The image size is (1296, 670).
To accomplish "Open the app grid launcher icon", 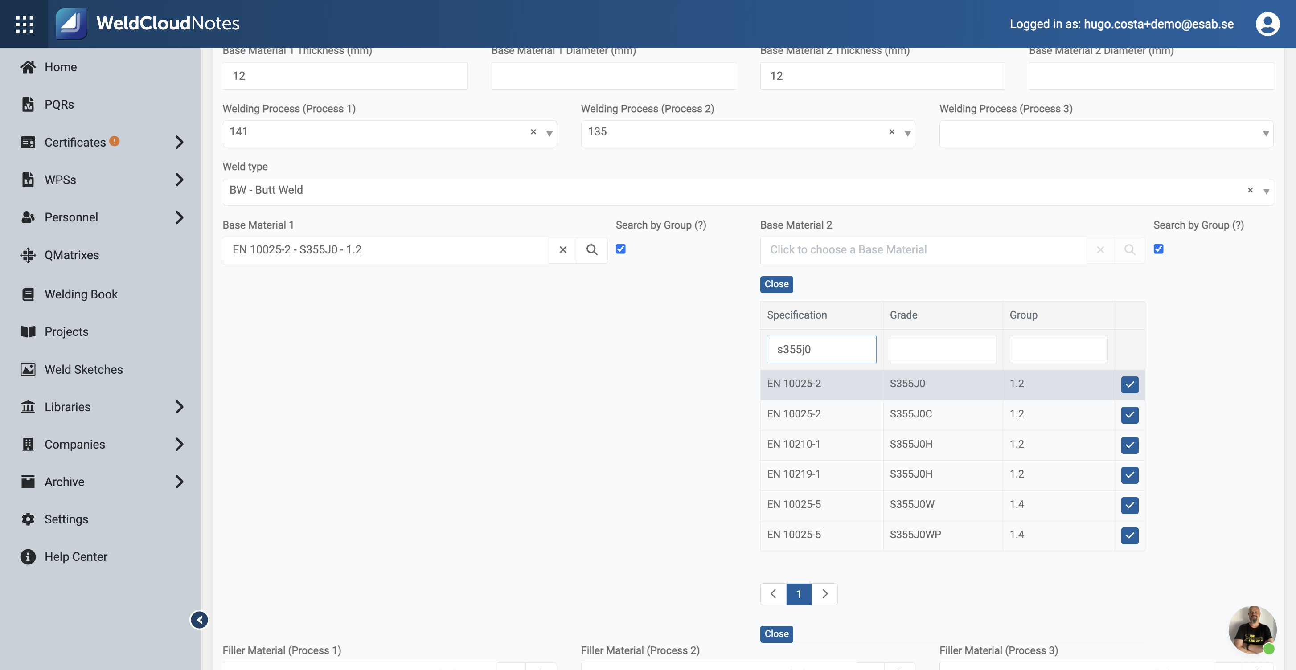I will click(24, 24).
